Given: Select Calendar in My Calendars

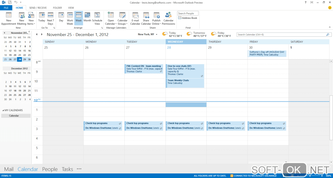Looking at the screenshot, I should (16, 116).
